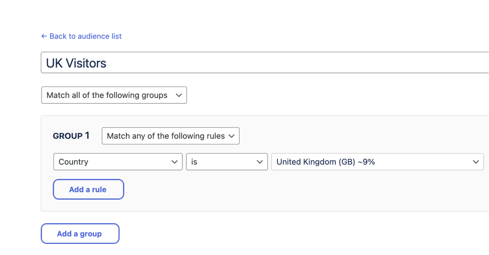Select the audience name text box to edit it
The height and width of the screenshot is (255, 489).
click(x=163, y=62)
